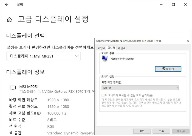Close the Settings window
The image size is (192, 136).
(185, 5)
